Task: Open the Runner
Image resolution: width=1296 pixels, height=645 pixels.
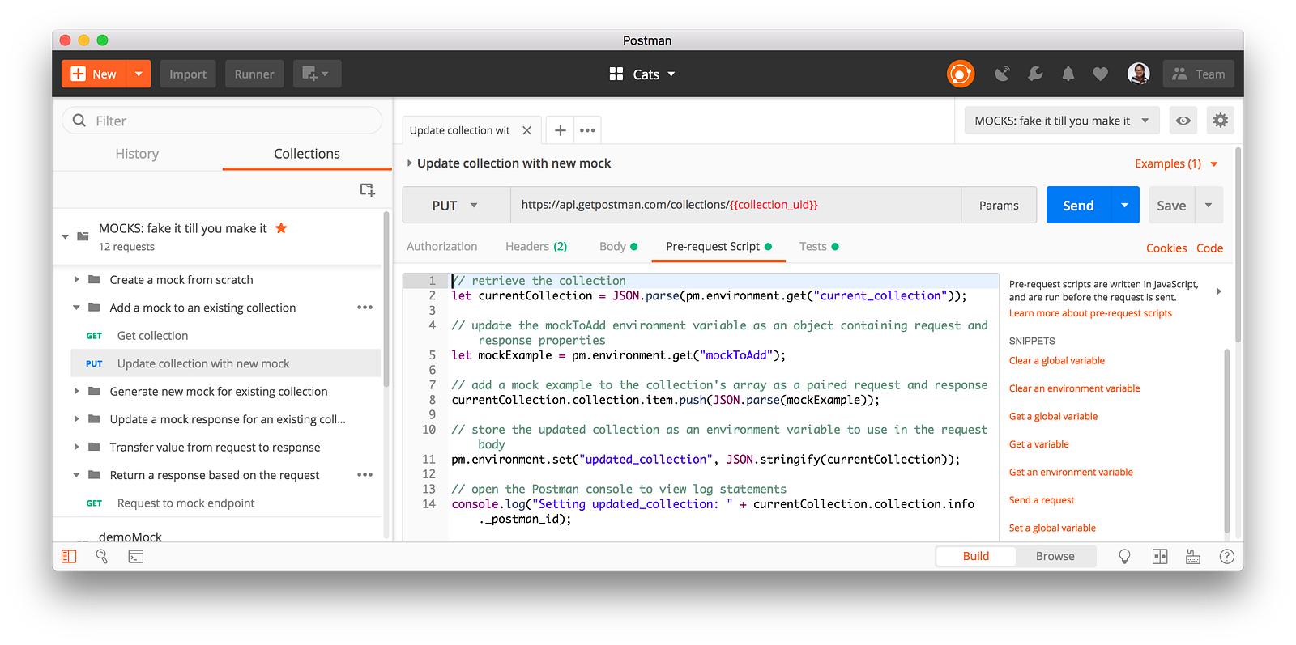Action: pyautogui.click(x=254, y=74)
